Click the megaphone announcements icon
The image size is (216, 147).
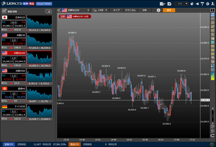coord(197,4)
